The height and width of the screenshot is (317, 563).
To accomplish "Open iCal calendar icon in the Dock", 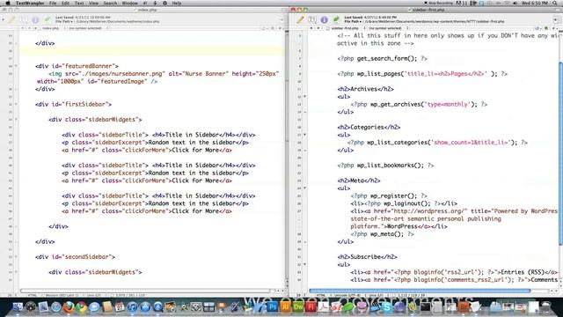I will [x=120, y=307].
